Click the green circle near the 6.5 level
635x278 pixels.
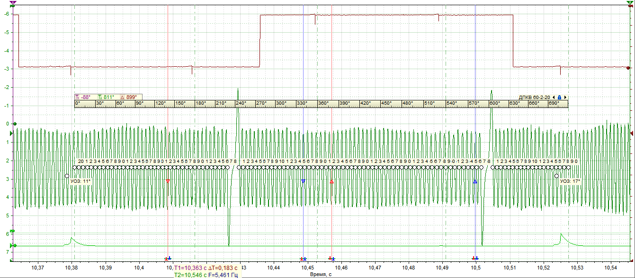pos(15,246)
